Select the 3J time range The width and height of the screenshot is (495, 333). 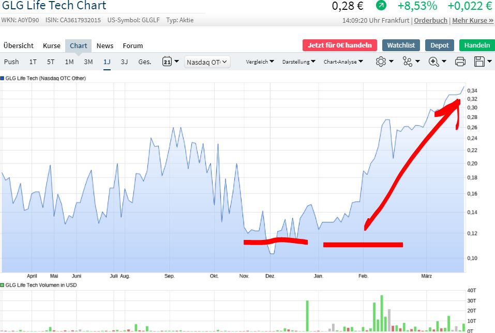coord(124,62)
